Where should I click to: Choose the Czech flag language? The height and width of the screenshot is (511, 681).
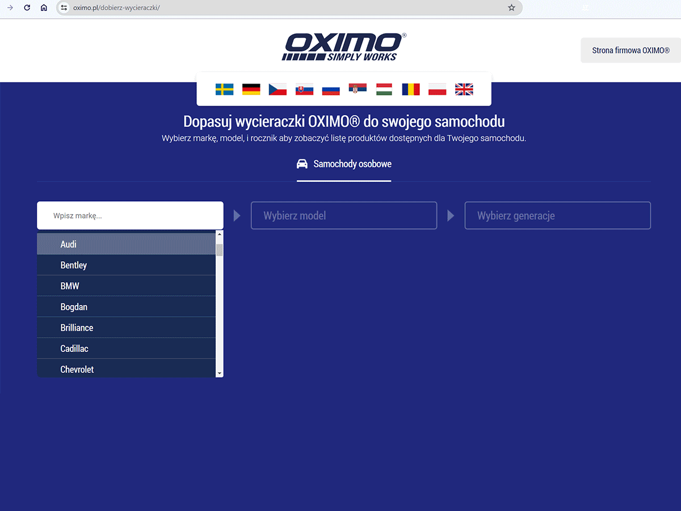tap(278, 89)
